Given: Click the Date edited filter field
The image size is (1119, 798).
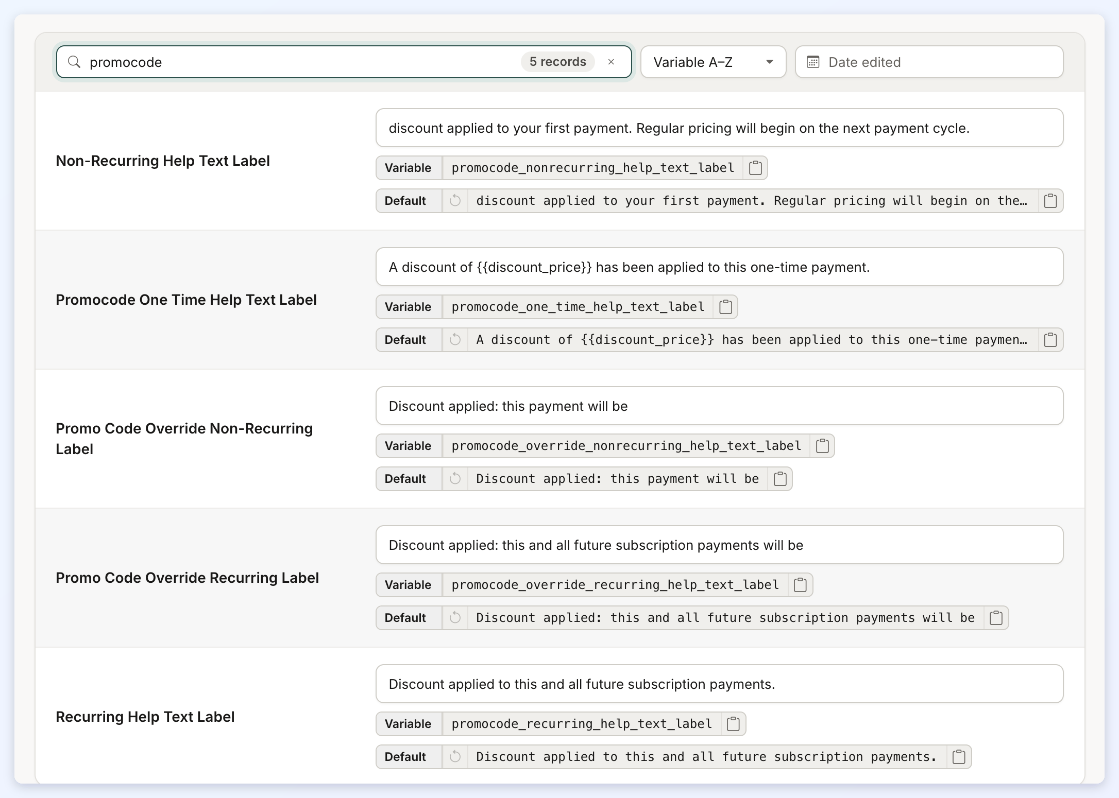Looking at the screenshot, I should pyautogui.click(x=929, y=62).
